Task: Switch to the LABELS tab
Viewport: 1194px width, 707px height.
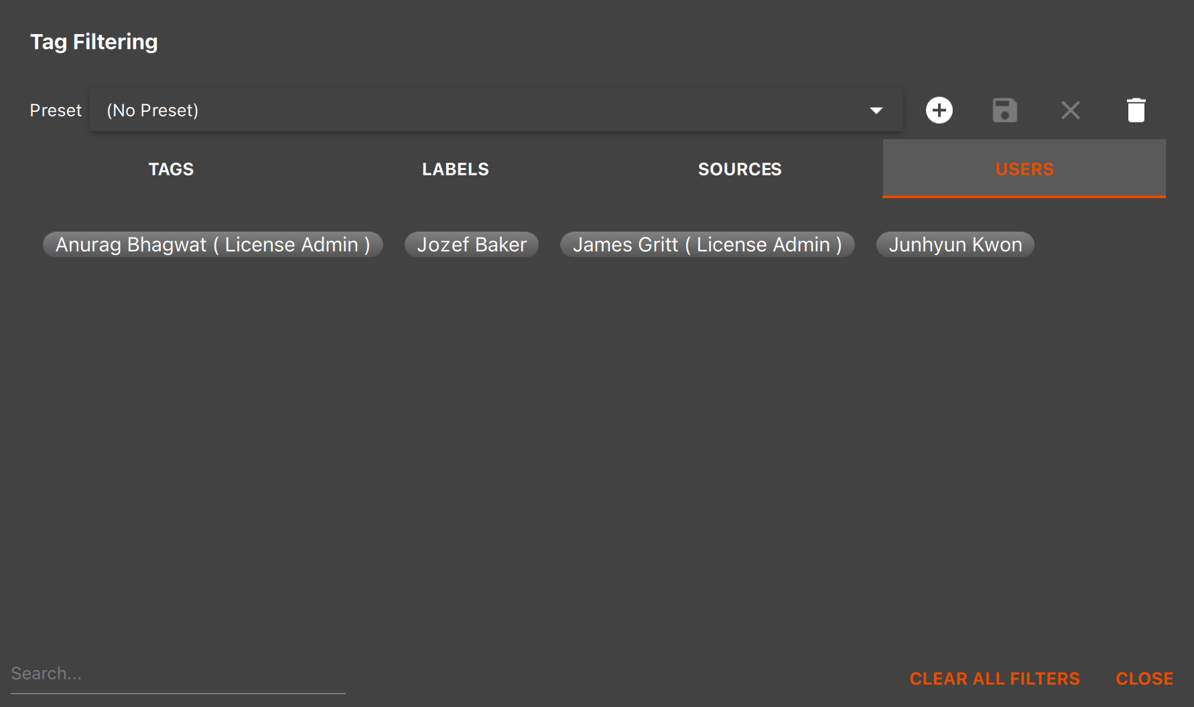Action: 456,169
